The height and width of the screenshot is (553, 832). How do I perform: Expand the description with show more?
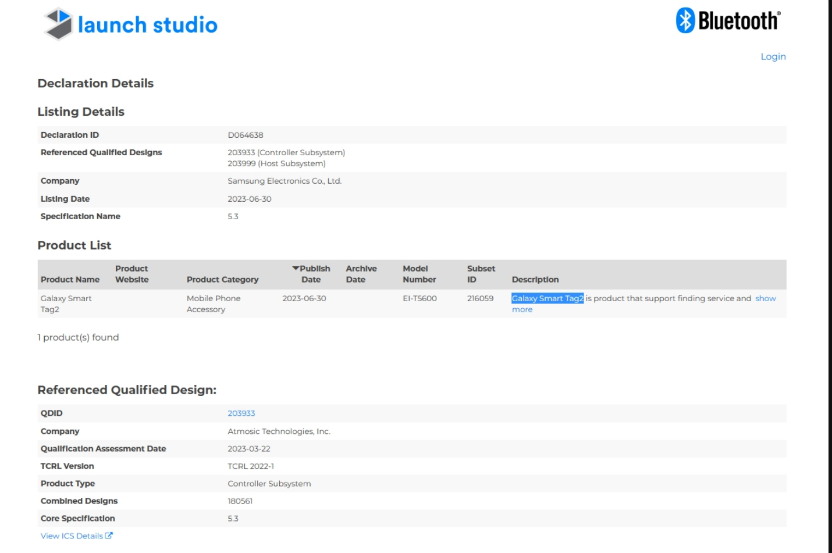tap(765, 298)
